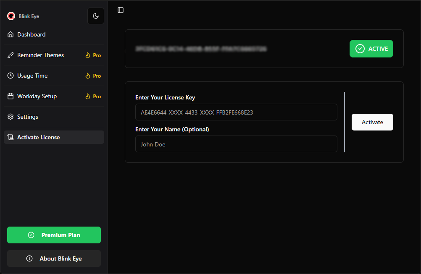Click the clock icon for Usage Time
Image resolution: width=421 pixels, height=274 pixels.
tap(11, 76)
